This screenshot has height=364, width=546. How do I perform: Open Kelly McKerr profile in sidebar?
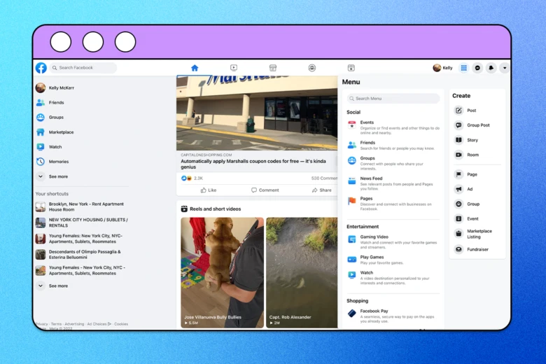coord(55,87)
